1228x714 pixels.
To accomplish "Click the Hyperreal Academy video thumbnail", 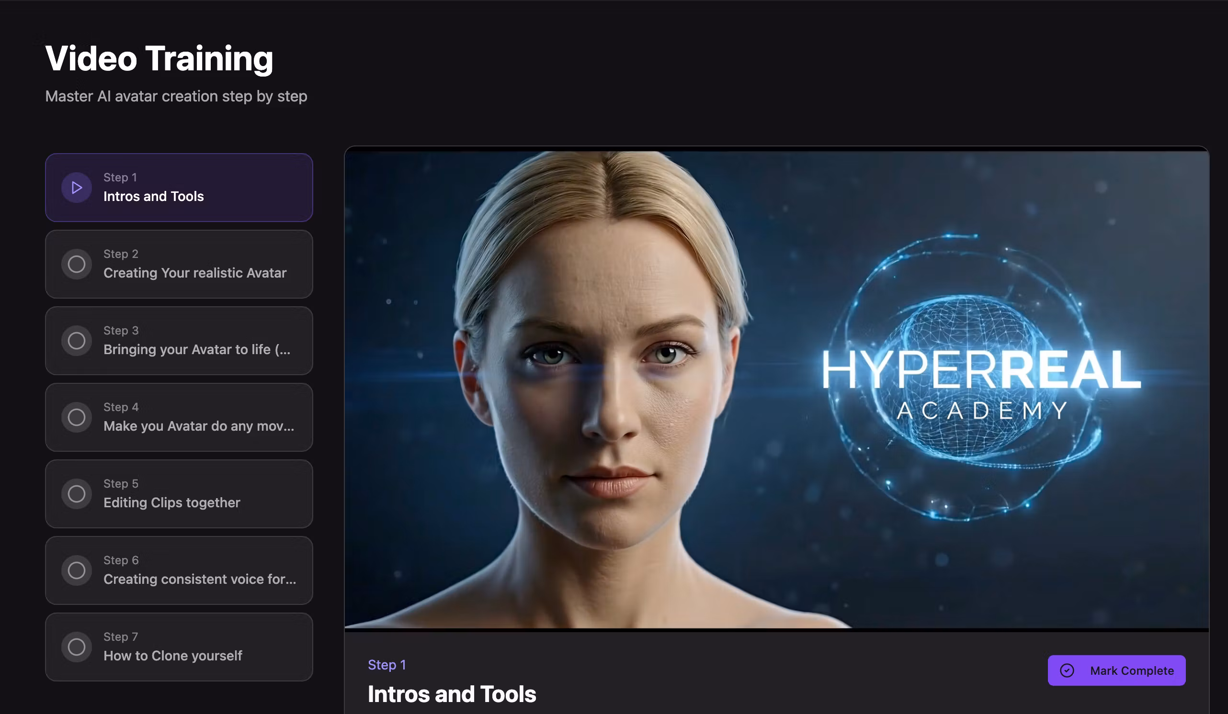I will (776, 390).
